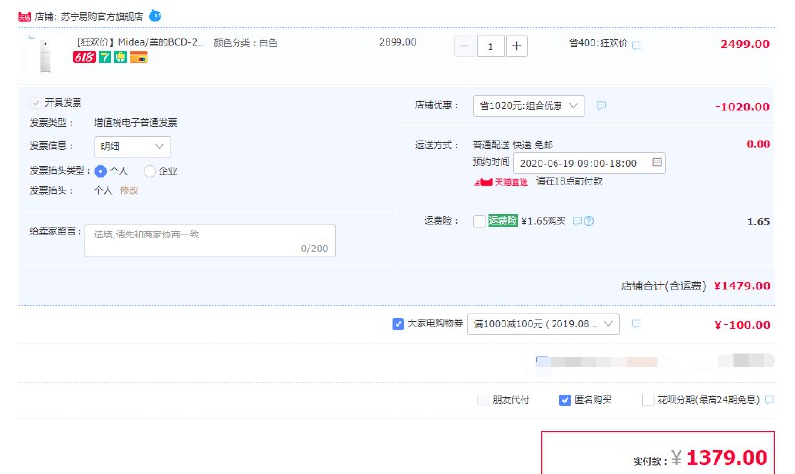Click the info bubble next to store discount
This screenshot has width=795, height=474.
click(x=601, y=106)
